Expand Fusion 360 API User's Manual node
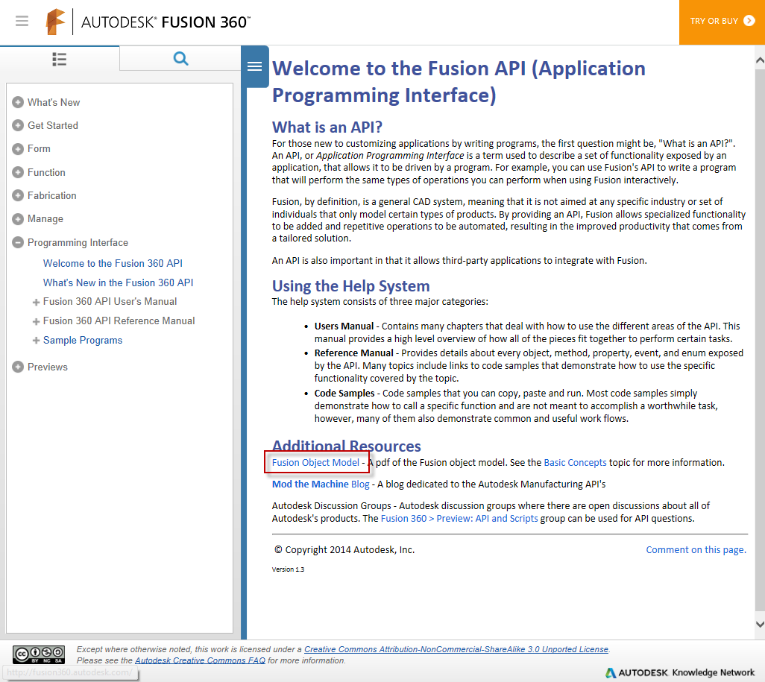 click(36, 303)
